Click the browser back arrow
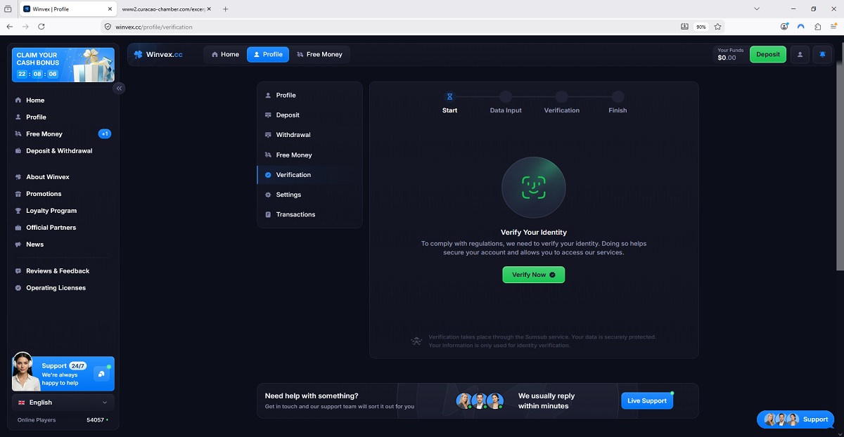The height and width of the screenshot is (437, 844). click(x=10, y=27)
